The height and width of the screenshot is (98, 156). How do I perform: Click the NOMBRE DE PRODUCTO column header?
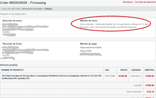pyautogui.click(x=13, y=70)
